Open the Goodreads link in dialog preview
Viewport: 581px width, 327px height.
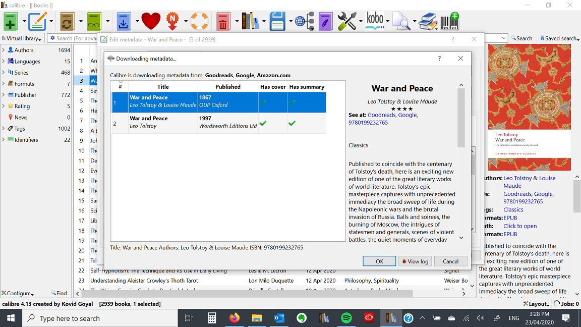pos(381,115)
